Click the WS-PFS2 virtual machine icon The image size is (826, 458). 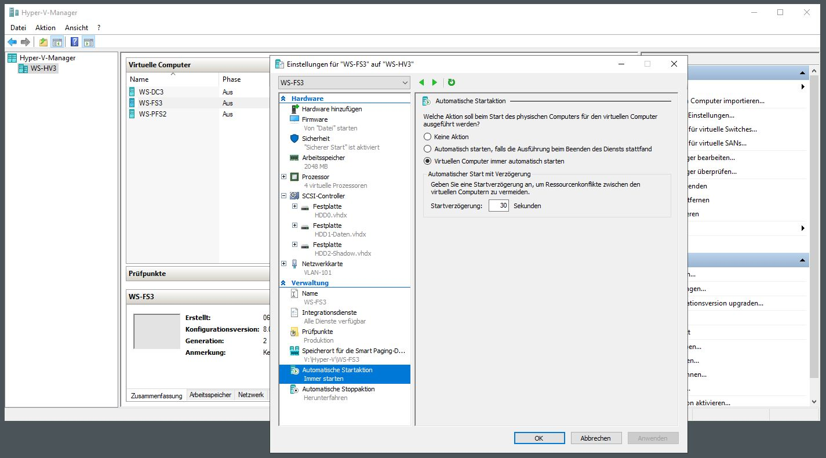[133, 114]
